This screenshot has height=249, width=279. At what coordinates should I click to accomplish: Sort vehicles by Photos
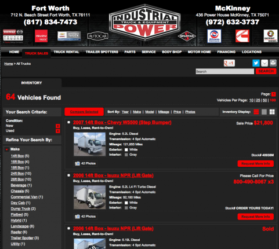(190, 112)
